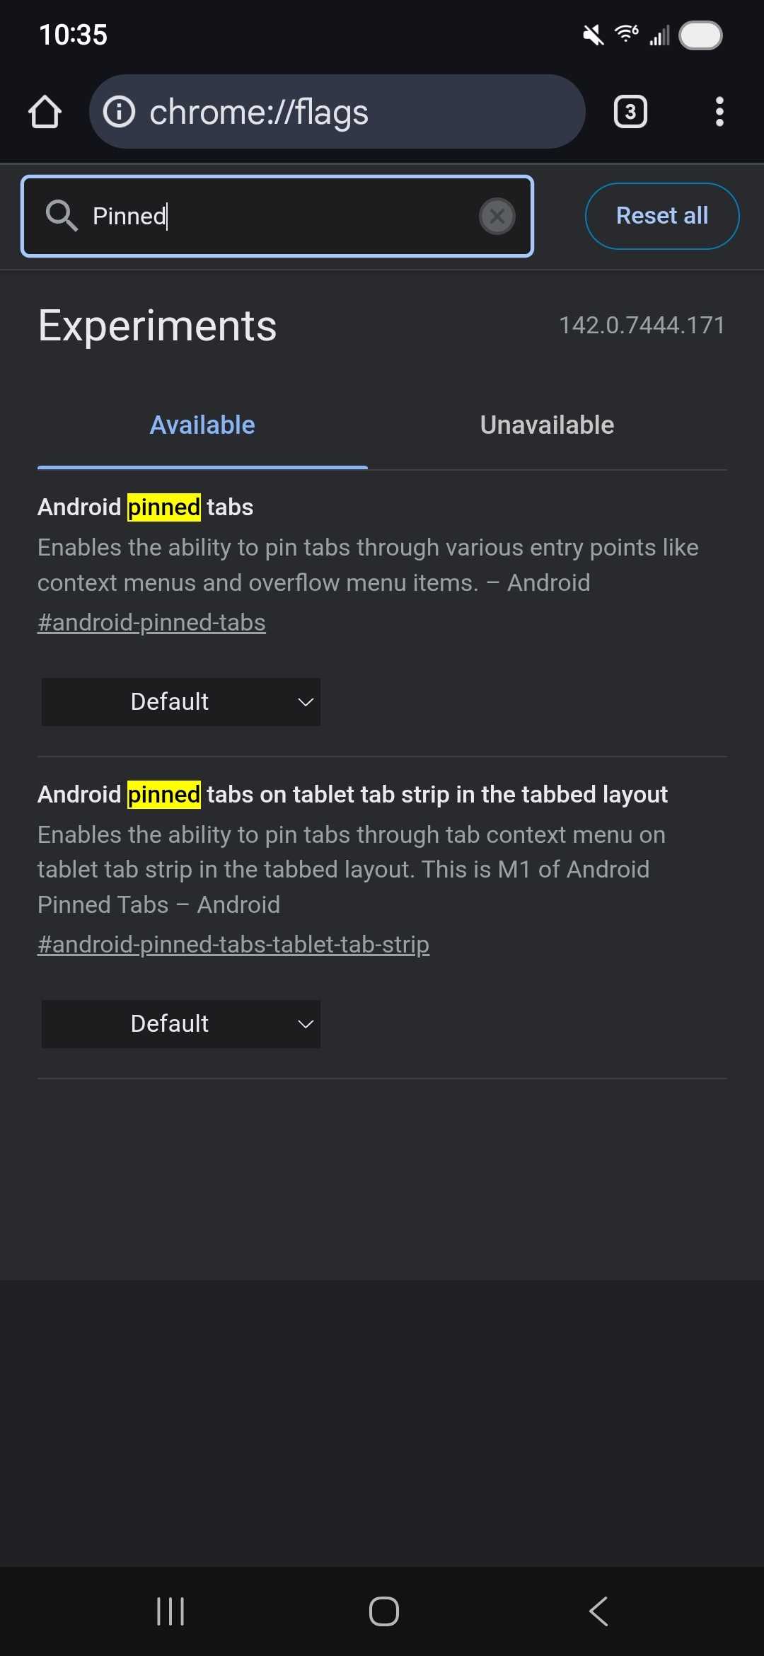This screenshot has width=764, height=1656.
Task: Tap the back navigation arrow
Action: tap(598, 1611)
